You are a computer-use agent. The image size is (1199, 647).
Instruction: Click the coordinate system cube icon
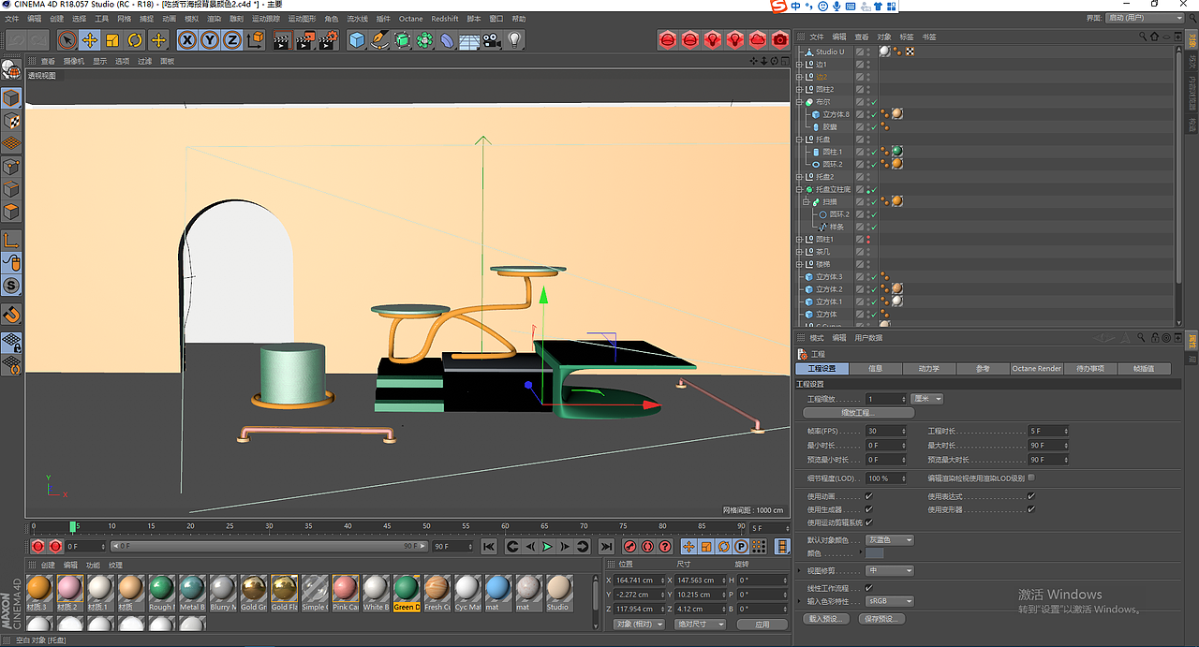pos(256,40)
